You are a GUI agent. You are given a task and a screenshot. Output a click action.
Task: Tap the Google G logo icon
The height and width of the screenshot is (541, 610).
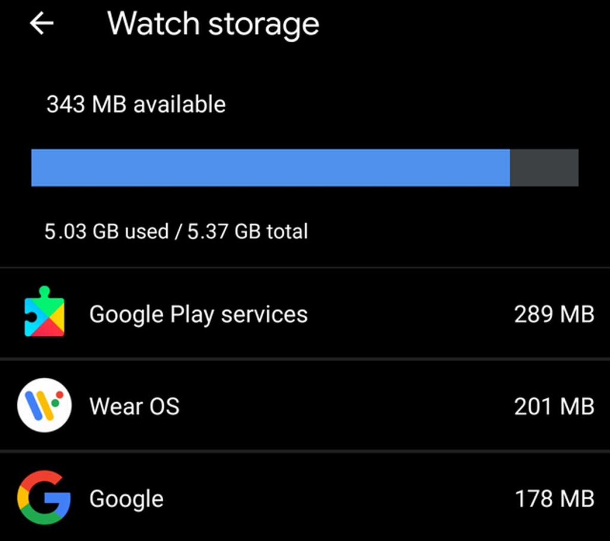(x=44, y=498)
